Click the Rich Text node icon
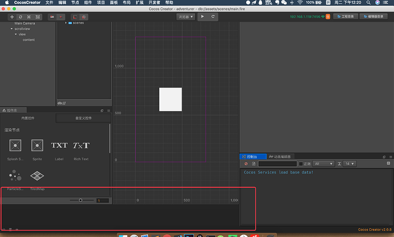This screenshot has width=394, height=237. tap(81, 146)
